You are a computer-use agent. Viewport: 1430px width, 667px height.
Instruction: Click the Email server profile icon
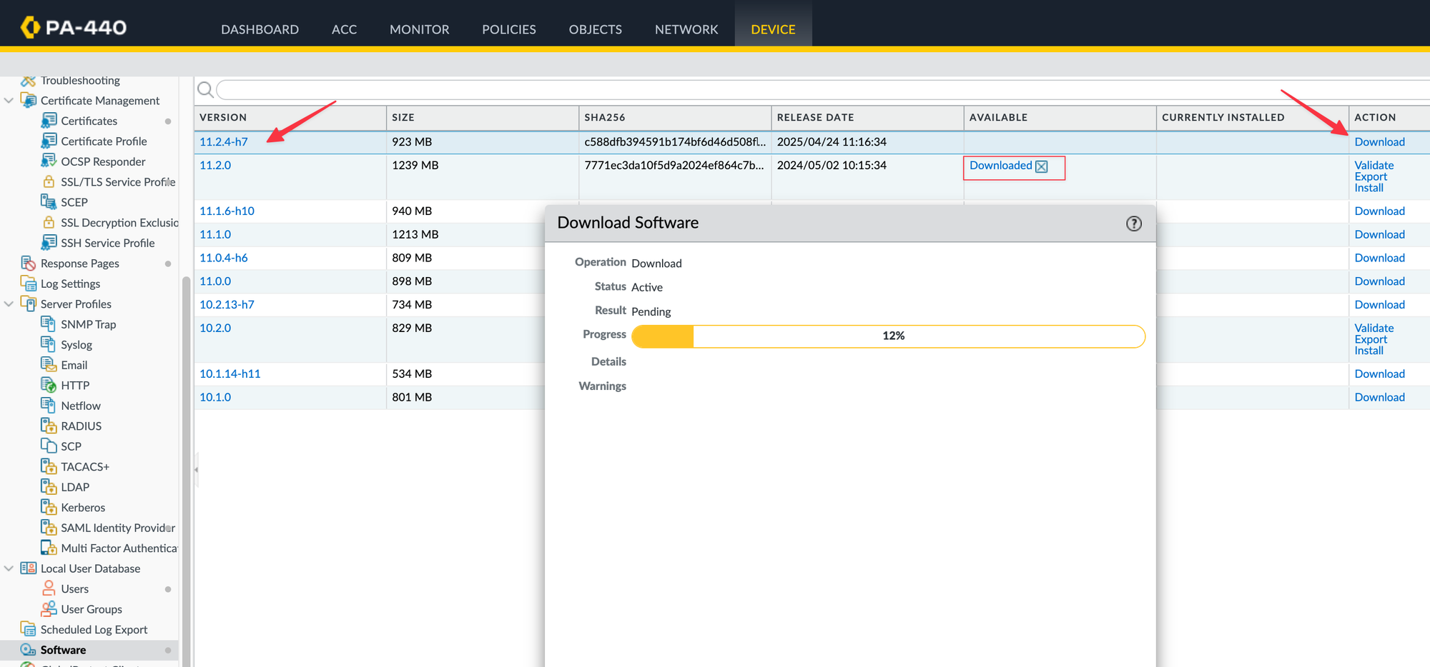click(49, 365)
